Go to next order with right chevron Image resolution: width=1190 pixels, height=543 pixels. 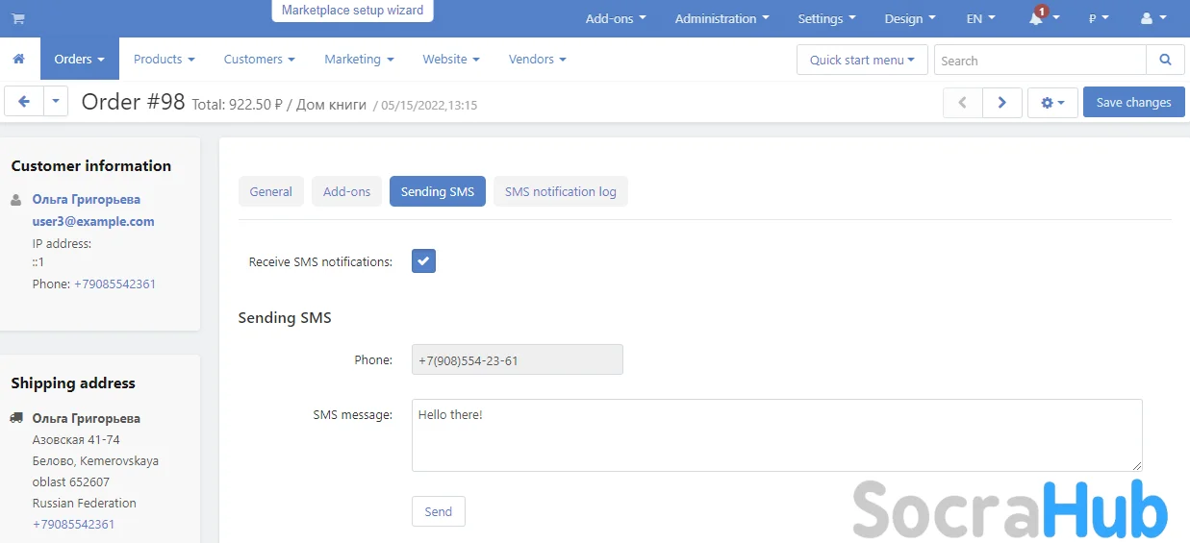click(x=1001, y=103)
